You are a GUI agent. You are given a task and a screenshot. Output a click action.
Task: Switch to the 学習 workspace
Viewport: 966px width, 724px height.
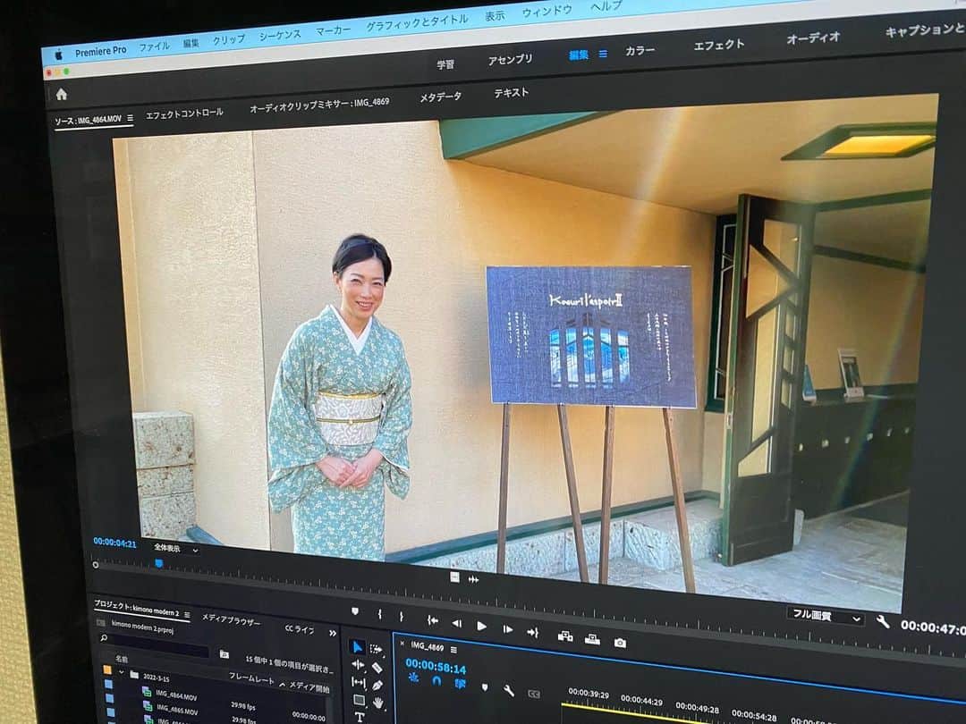445,64
